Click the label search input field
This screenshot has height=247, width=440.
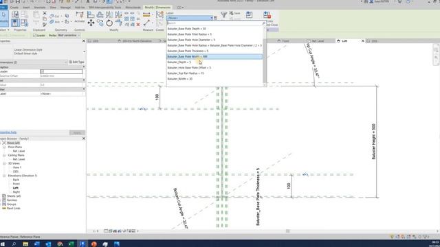(x=214, y=23)
